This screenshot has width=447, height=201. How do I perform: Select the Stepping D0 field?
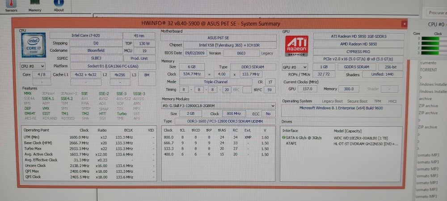pyautogui.click(x=96, y=43)
